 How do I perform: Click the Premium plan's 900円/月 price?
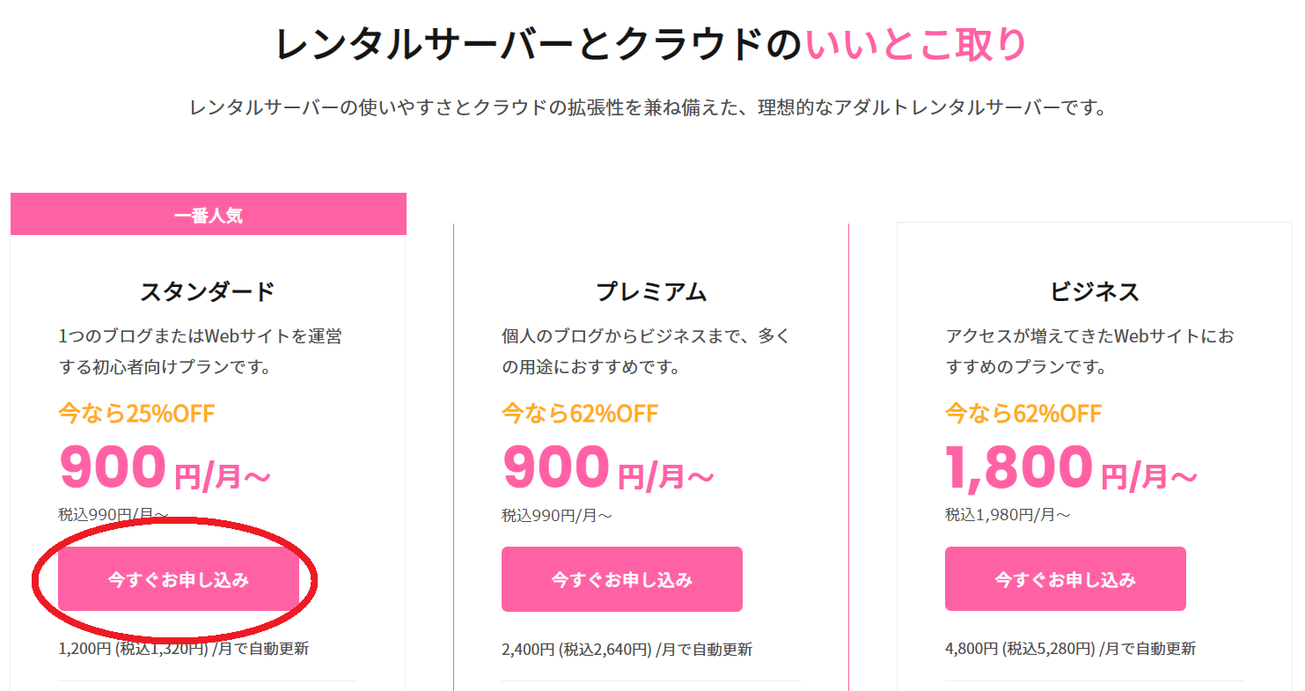(608, 469)
